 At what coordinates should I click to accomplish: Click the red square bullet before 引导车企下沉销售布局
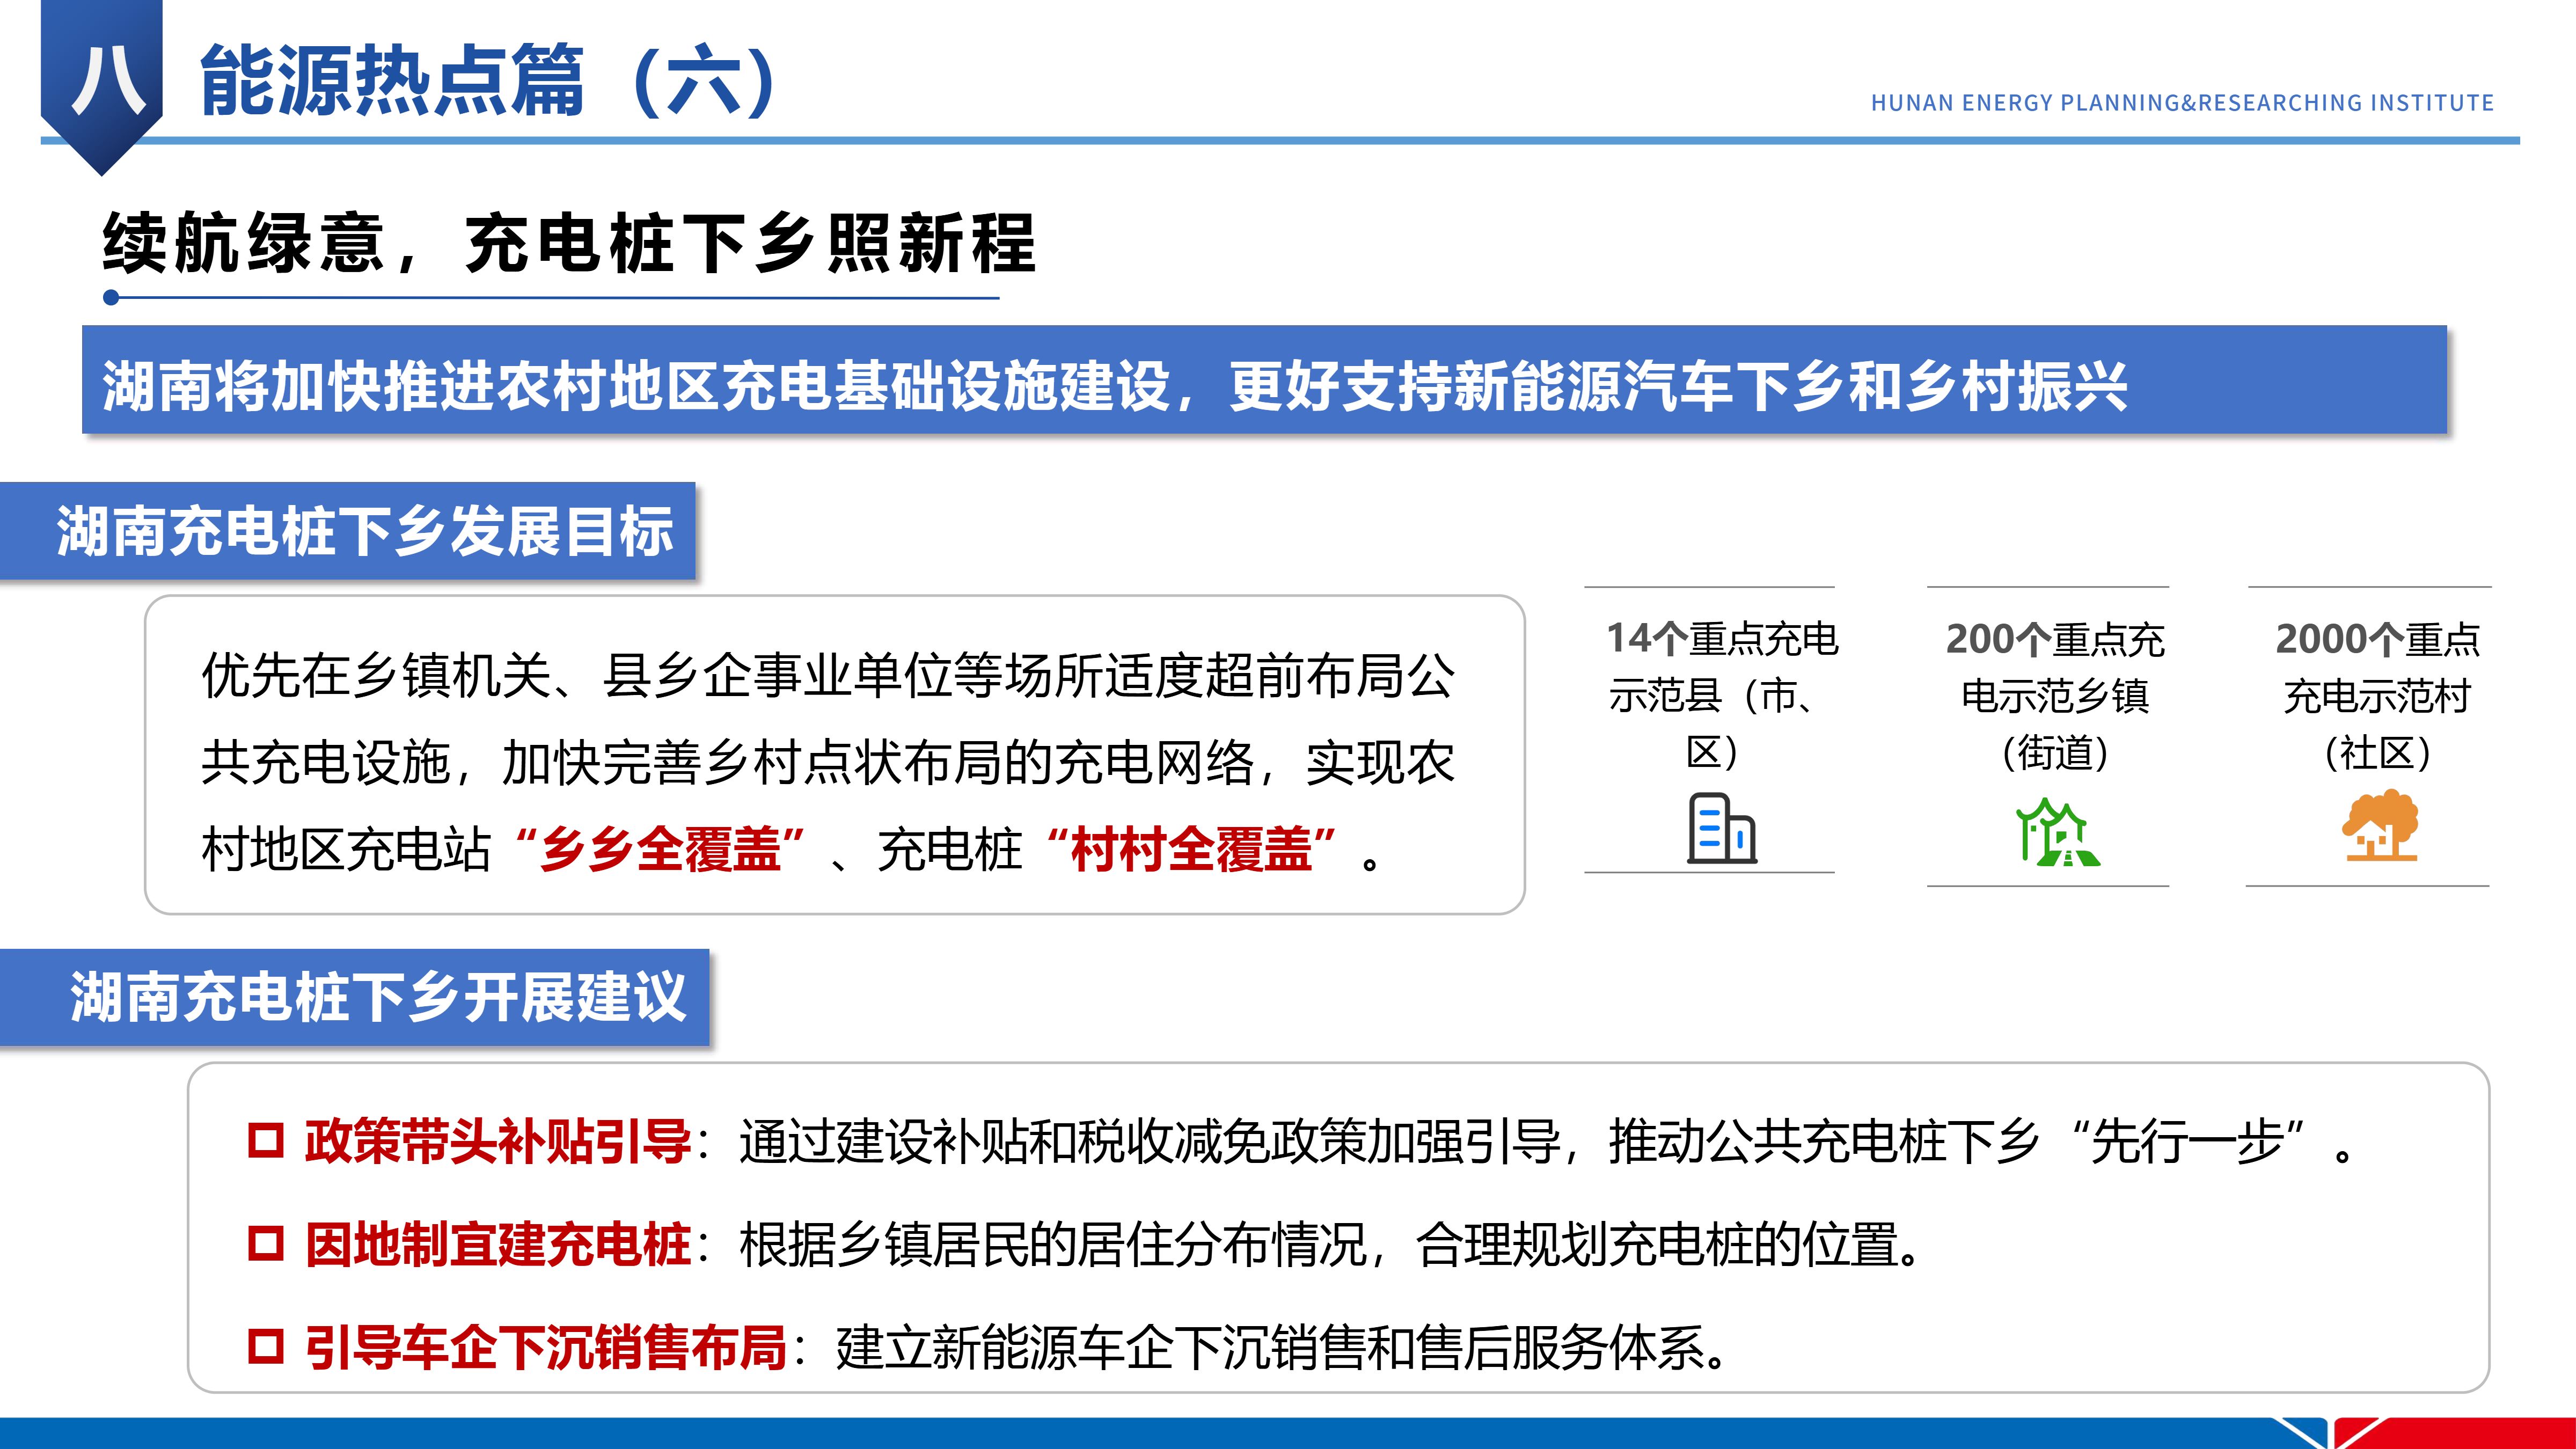pos(266,1346)
